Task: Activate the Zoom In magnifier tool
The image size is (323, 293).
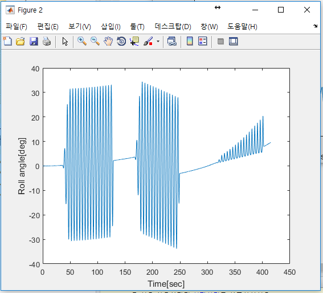Action: 82,41
